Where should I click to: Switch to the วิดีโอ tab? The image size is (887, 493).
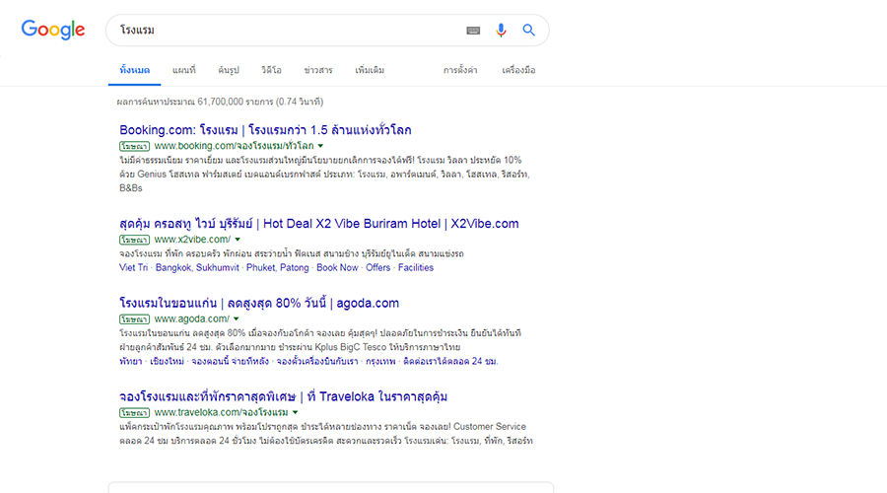[x=271, y=70]
